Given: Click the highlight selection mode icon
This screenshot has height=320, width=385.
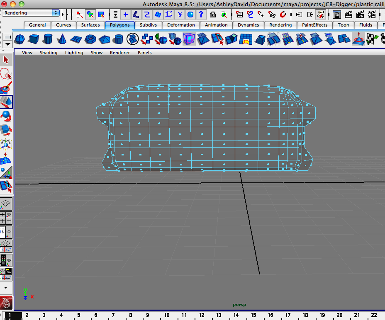Looking at the screenshot, I should [x=224, y=15].
